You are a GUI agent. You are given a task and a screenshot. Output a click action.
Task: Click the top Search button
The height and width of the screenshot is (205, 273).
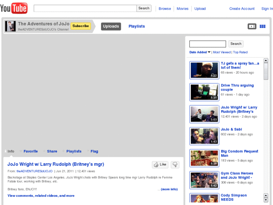[144, 8]
